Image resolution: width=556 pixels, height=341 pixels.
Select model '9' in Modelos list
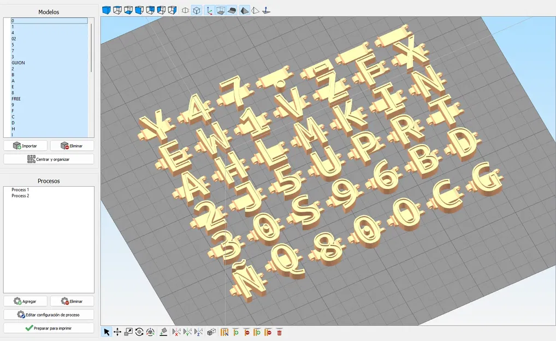49,105
